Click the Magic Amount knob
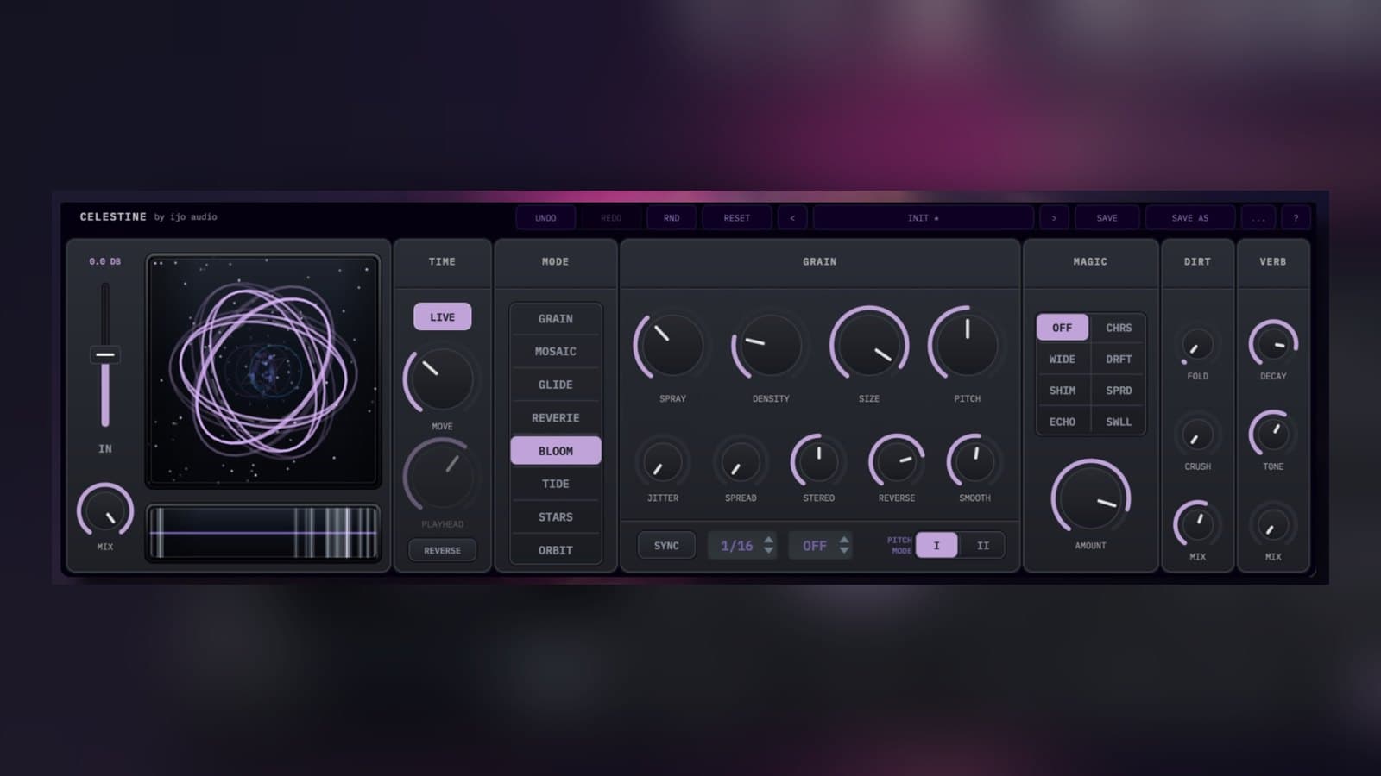1381x776 pixels. [x=1090, y=498]
